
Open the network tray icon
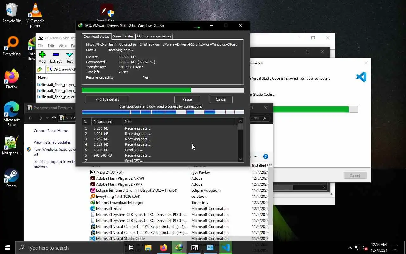(357, 248)
